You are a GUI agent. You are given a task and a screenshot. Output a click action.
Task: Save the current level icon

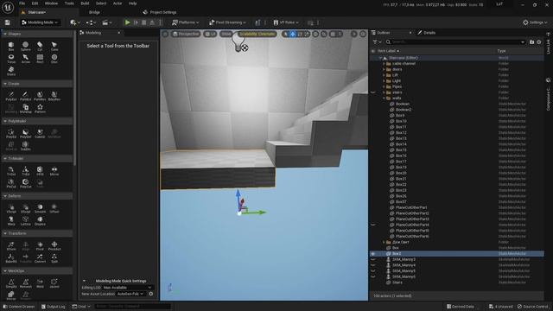click(7, 22)
